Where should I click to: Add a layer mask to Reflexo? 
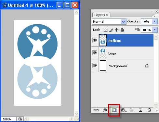pyautogui.click(x=114, y=110)
